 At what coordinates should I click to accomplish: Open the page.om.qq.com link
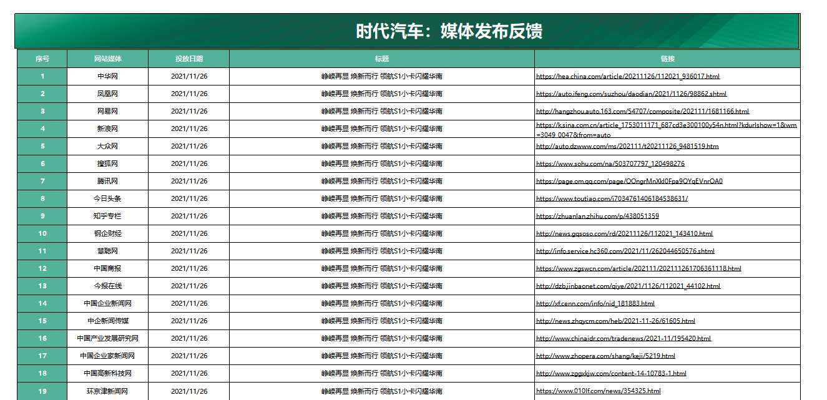click(x=629, y=181)
